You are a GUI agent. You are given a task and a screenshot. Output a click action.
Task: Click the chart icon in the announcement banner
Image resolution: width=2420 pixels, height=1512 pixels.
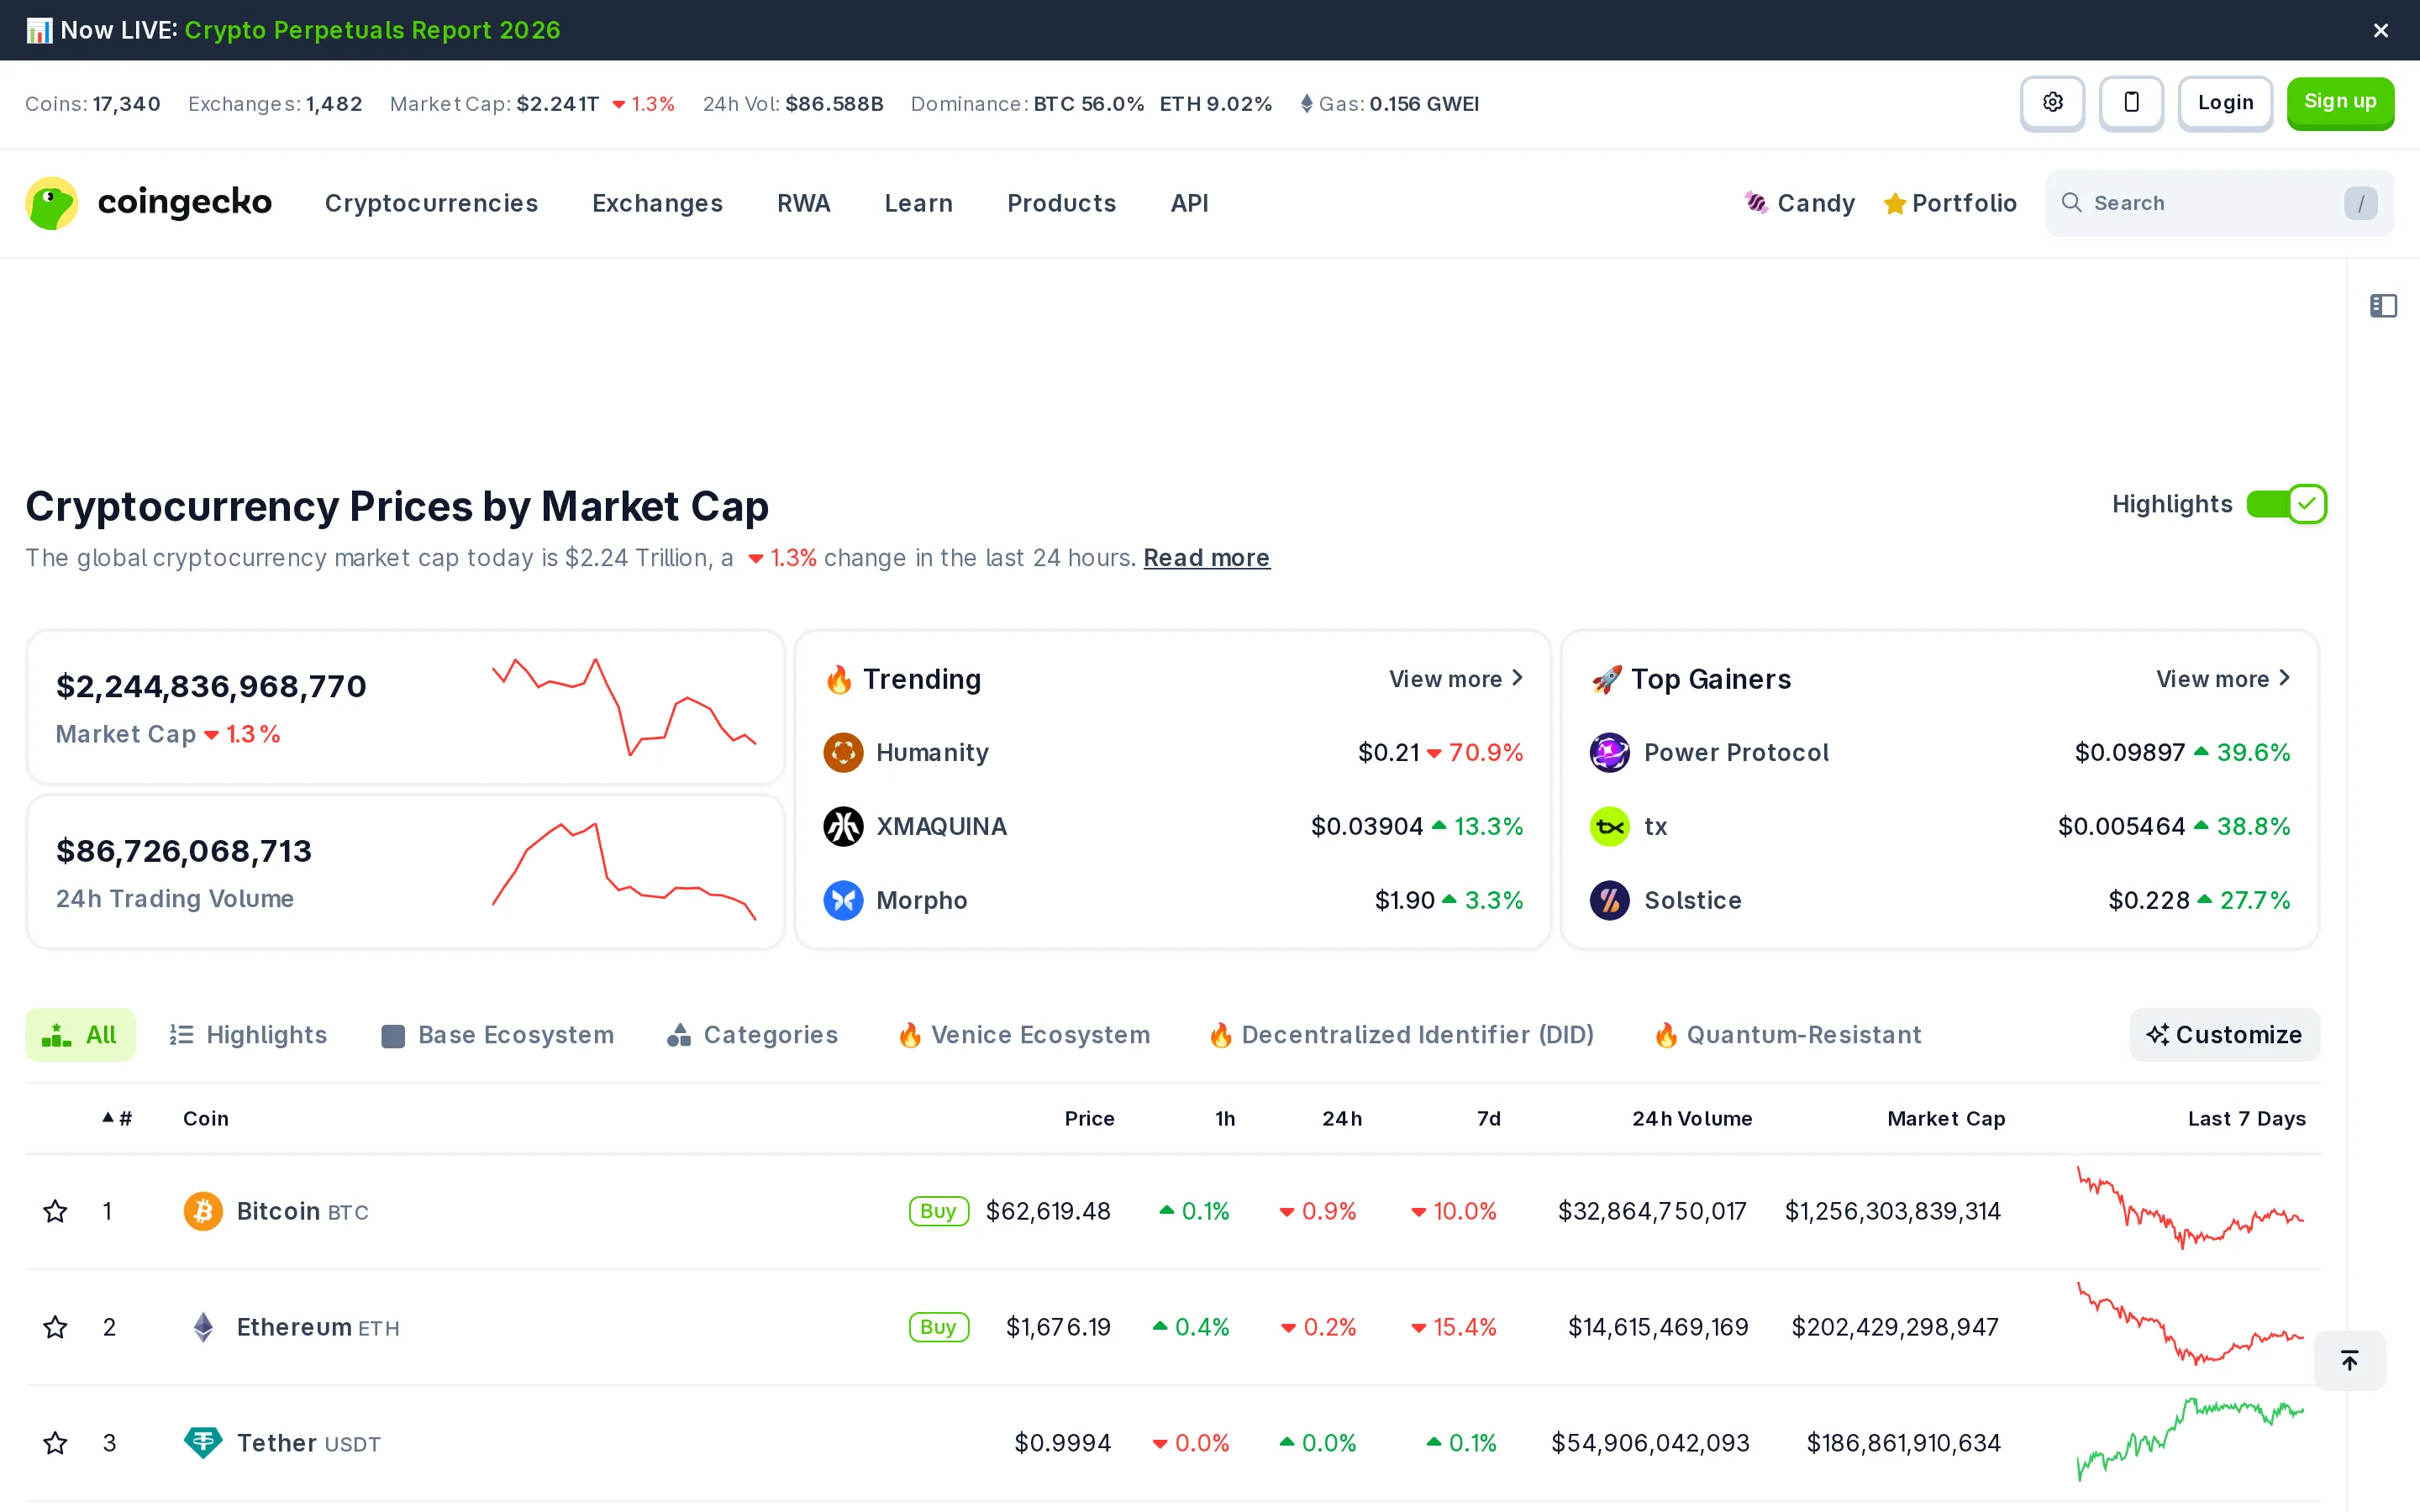(x=39, y=31)
